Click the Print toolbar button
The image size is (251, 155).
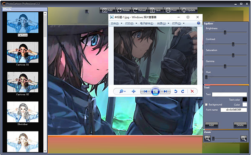[x=171, y=10]
